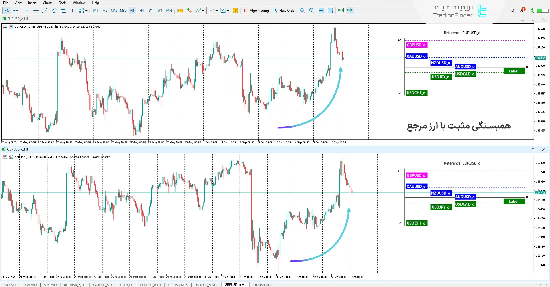Screen dimensions: 550x287
Task: Expand the objects shapes dropdown arrow
Action: click(x=87, y=11)
